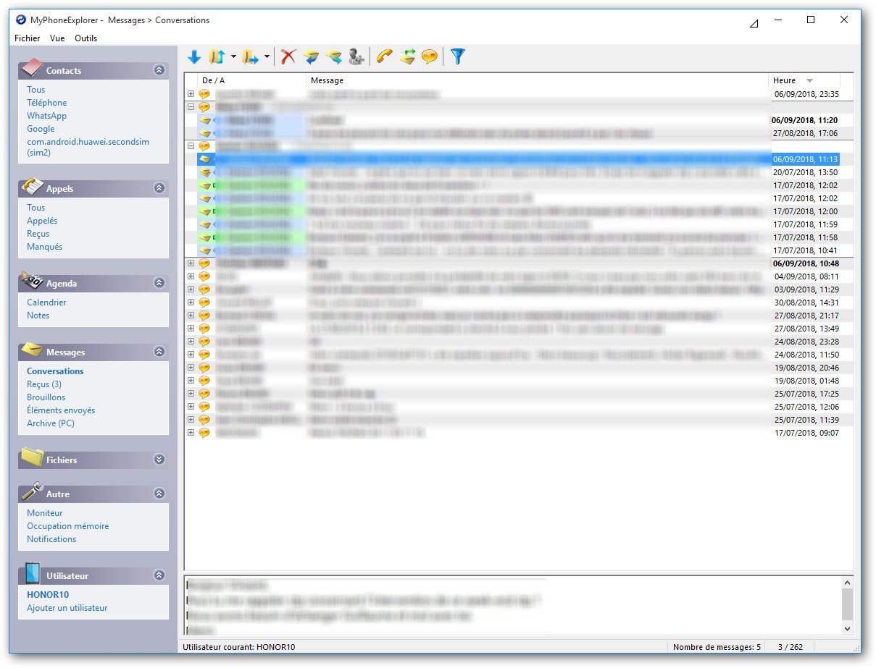876x668 pixels.
Task: Open the import folder dropdown arrow
Action: point(233,56)
